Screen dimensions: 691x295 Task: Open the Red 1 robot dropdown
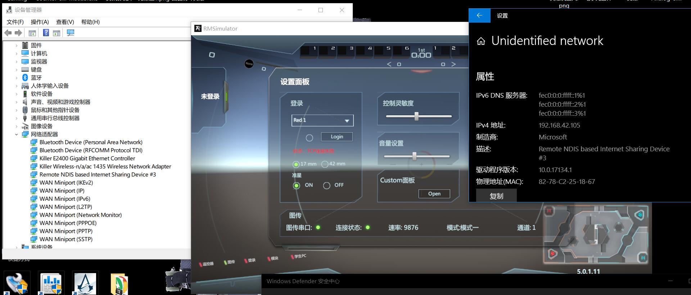(x=322, y=120)
